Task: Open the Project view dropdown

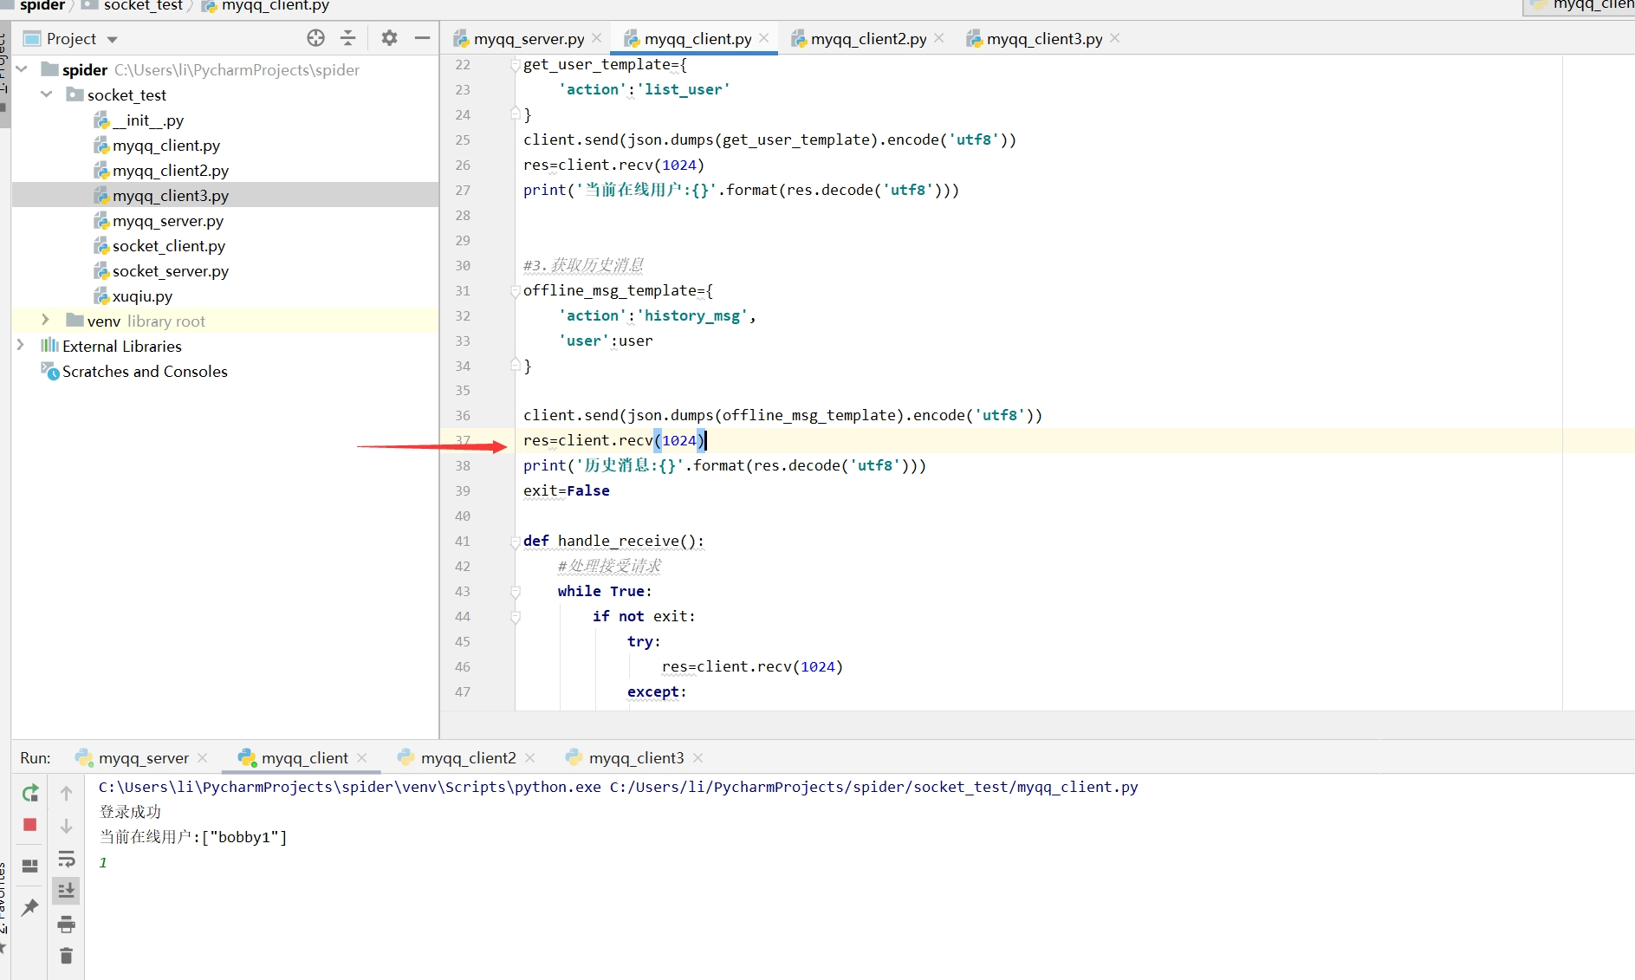Action: click(112, 39)
